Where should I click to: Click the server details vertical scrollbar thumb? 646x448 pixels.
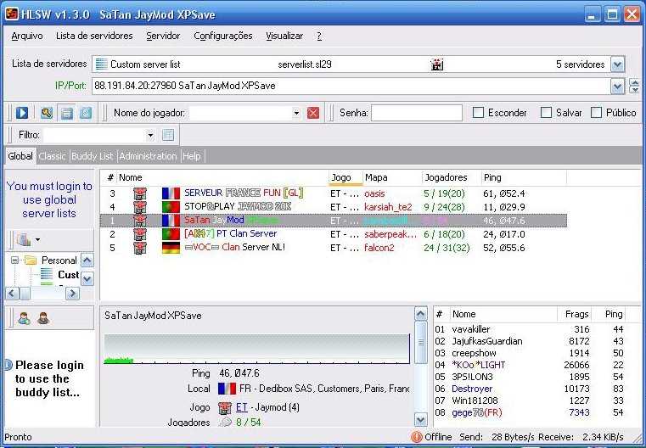421,343
